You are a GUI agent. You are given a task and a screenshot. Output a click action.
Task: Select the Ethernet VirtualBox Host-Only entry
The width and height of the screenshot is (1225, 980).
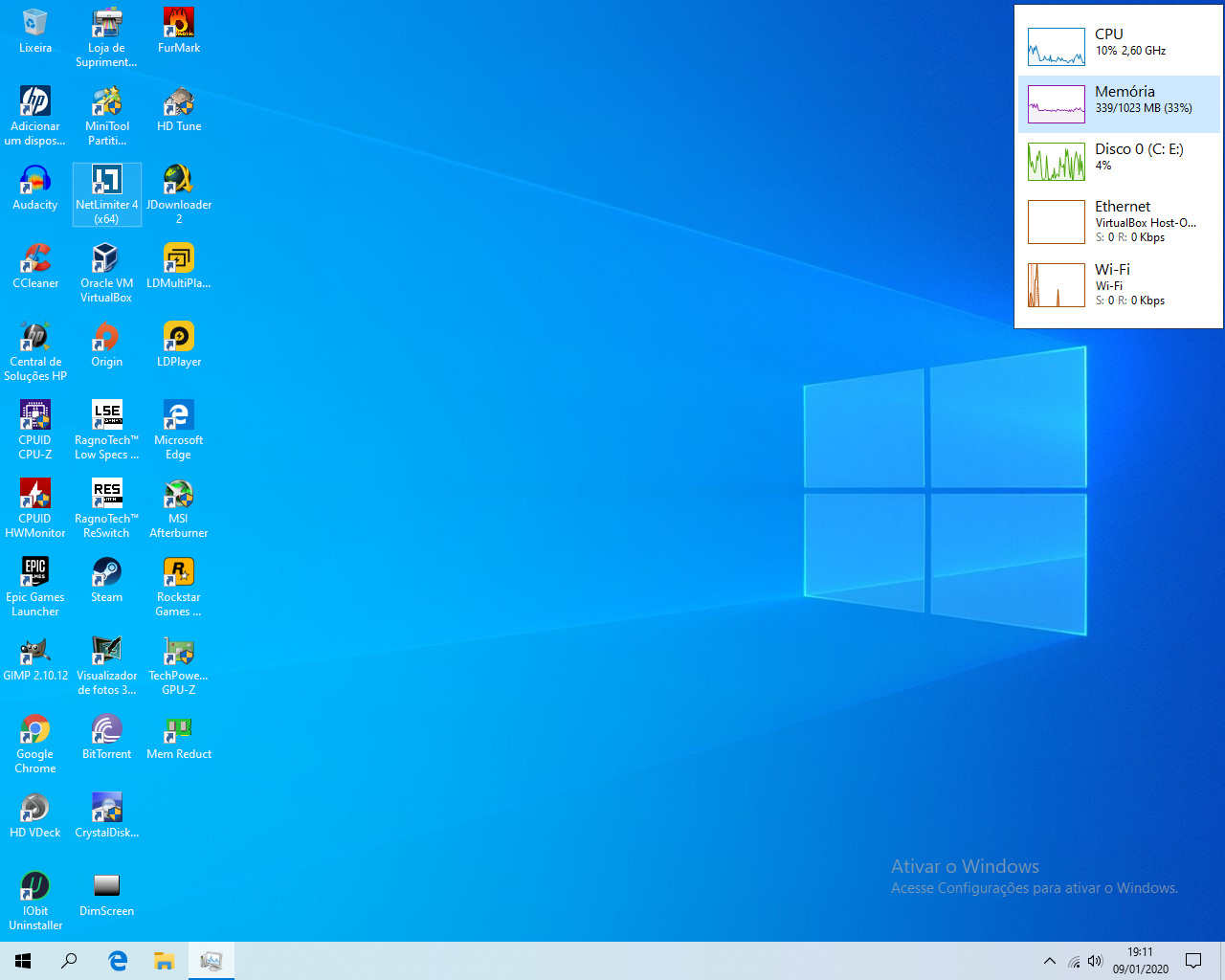(1119, 221)
